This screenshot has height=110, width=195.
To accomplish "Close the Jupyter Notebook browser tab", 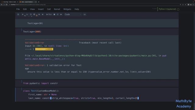I will click(36, 2).
